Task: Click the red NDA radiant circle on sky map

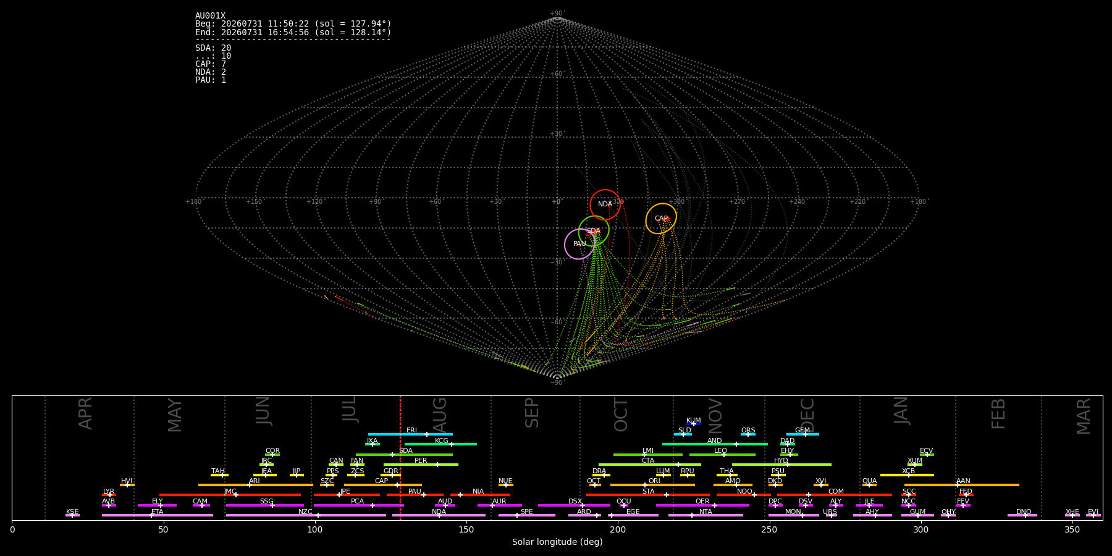Action: tap(605, 204)
